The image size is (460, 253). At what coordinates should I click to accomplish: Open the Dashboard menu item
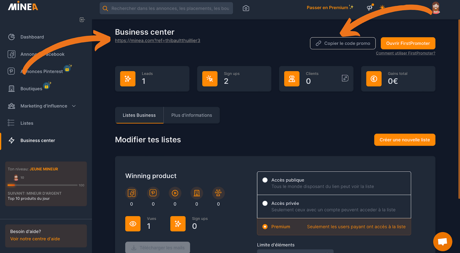tap(32, 37)
